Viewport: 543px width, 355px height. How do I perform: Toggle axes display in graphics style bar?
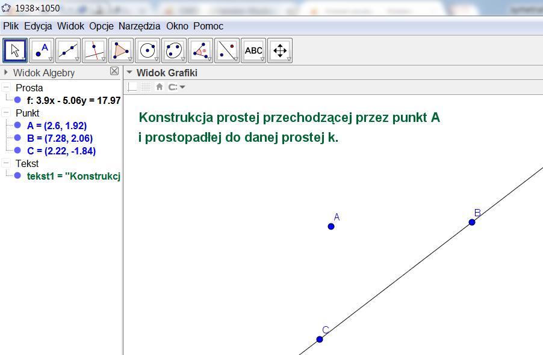click(132, 87)
